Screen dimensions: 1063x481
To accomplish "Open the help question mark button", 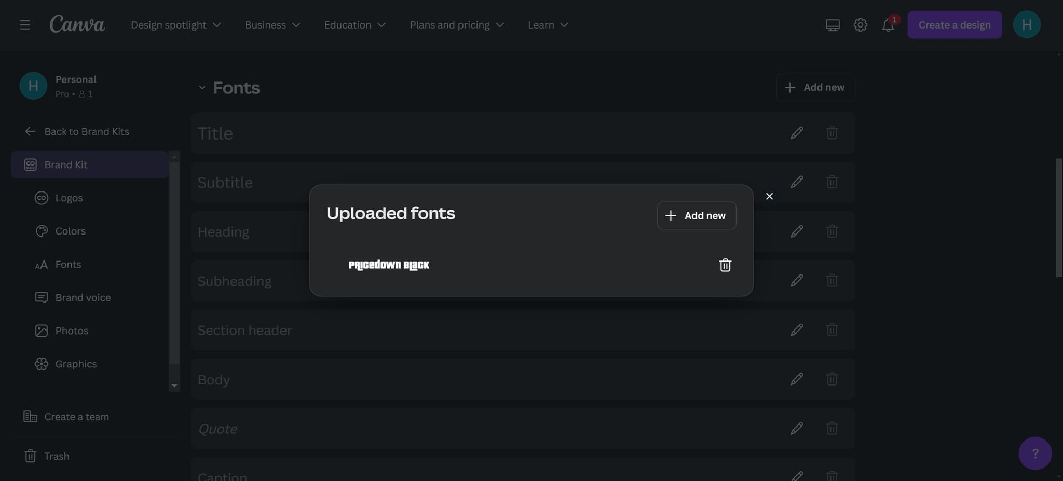I will click(x=1035, y=453).
